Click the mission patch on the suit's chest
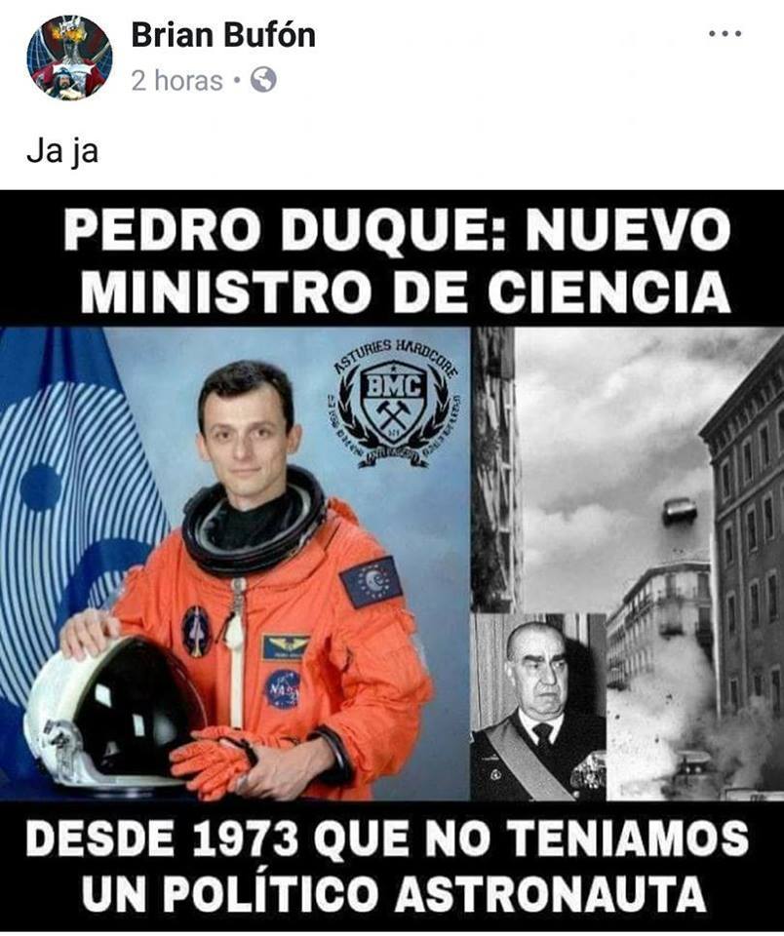Image resolution: width=784 pixels, height=936 pixels. (x=196, y=632)
